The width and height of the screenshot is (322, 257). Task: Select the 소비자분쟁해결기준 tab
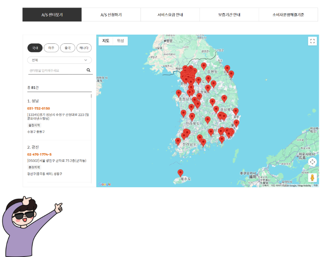(288, 15)
